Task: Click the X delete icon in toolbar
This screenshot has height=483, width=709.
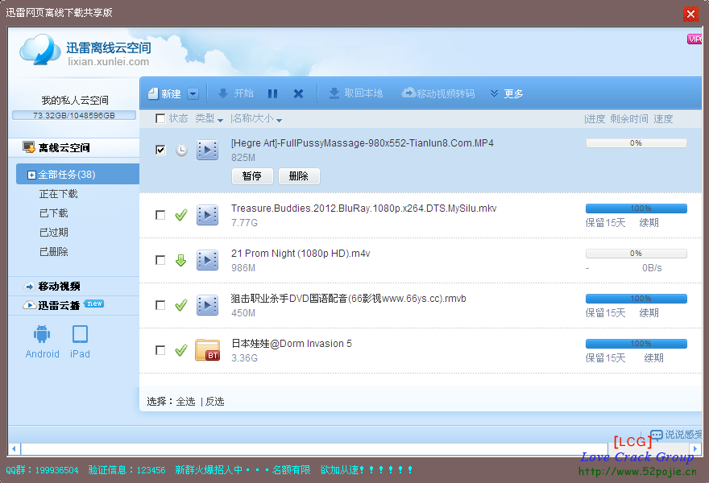Action: (298, 93)
